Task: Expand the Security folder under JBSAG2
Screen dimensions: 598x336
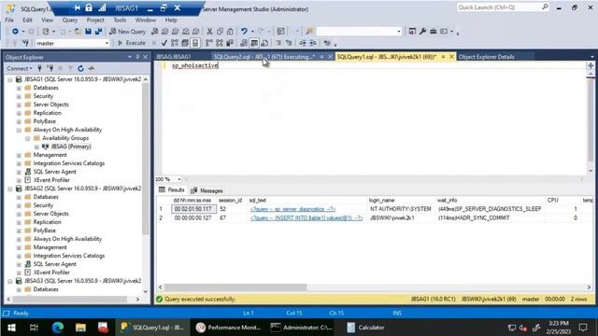Action: [x=19, y=205]
